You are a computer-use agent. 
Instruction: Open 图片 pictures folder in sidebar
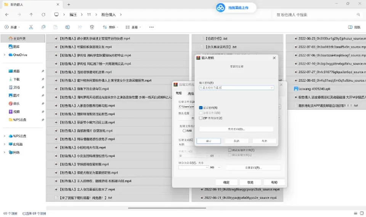pyautogui.click(x=14, y=95)
